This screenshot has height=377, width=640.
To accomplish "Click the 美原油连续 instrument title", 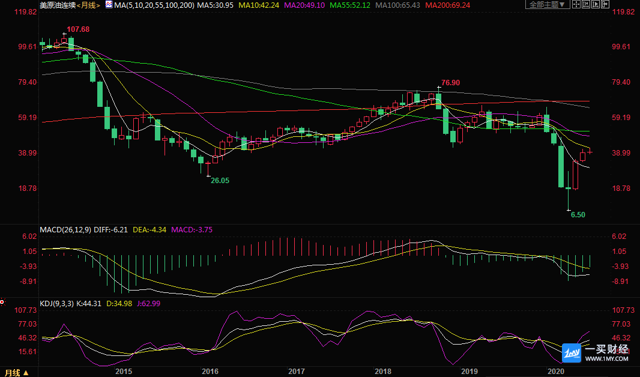I will pyautogui.click(x=58, y=5).
